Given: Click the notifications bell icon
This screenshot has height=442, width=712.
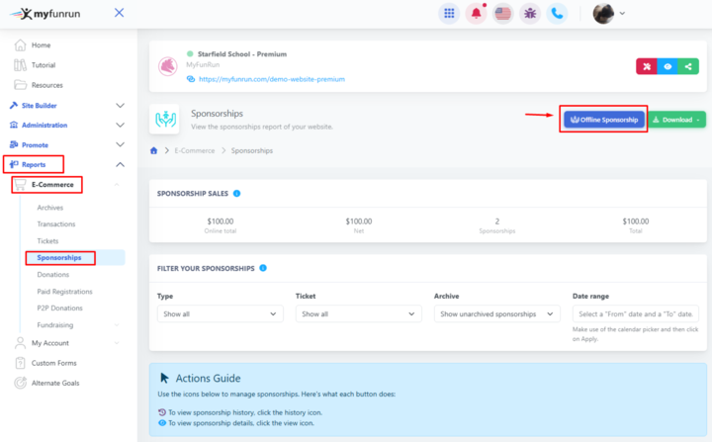Looking at the screenshot, I should pos(477,14).
